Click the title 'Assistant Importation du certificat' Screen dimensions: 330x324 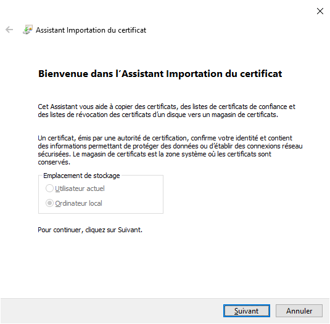(91, 30)
